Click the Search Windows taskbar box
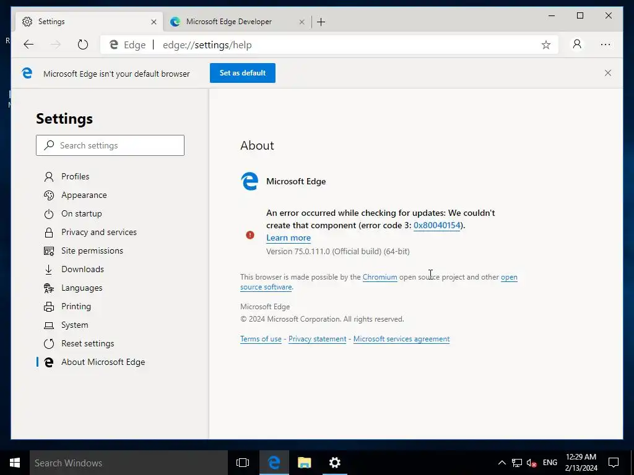This screenshot has height=475, width=634. (x=129, y=463)
